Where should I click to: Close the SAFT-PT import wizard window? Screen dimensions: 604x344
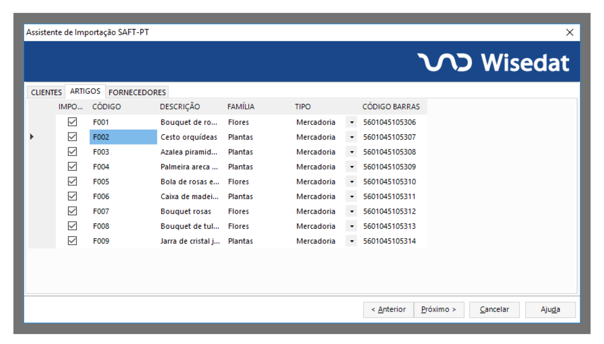pyautogui.click(x=569, y=32)
